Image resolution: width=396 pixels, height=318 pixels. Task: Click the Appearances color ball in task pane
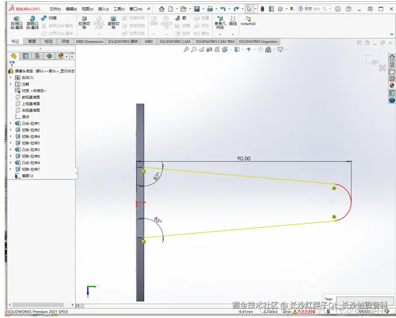coord(392,86)
